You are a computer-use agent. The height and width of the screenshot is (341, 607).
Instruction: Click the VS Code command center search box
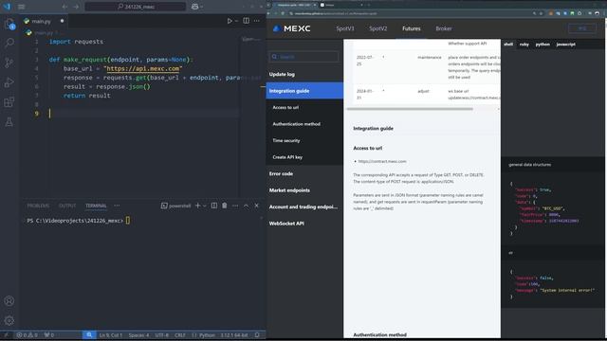click(136, 7)
